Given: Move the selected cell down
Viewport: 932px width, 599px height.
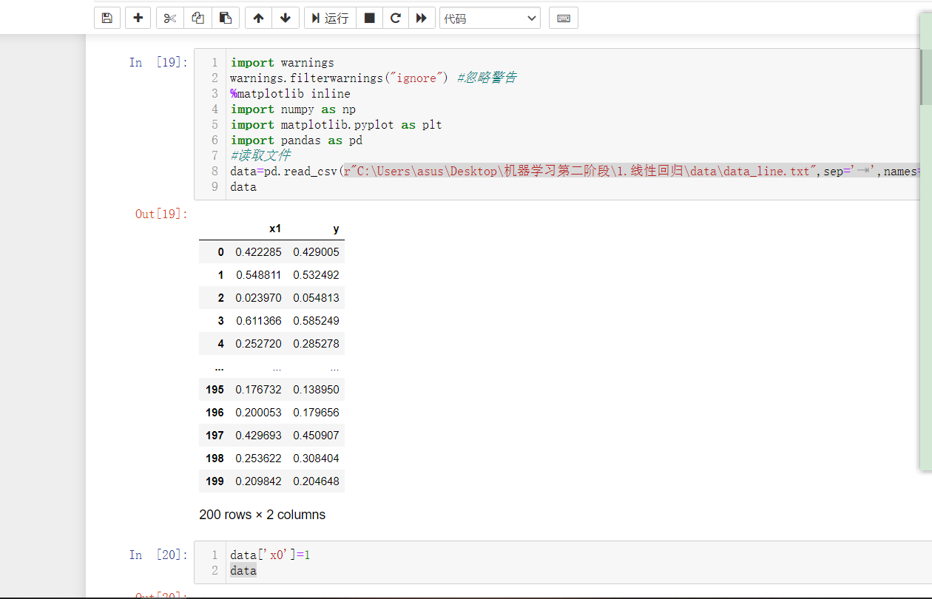Looking at the screenshot, I should [286, 18].
